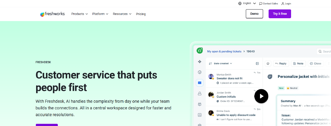This screenshot has height=126, width=331.
Task: Open the English language dropdown
Action: tap(249, 3)
